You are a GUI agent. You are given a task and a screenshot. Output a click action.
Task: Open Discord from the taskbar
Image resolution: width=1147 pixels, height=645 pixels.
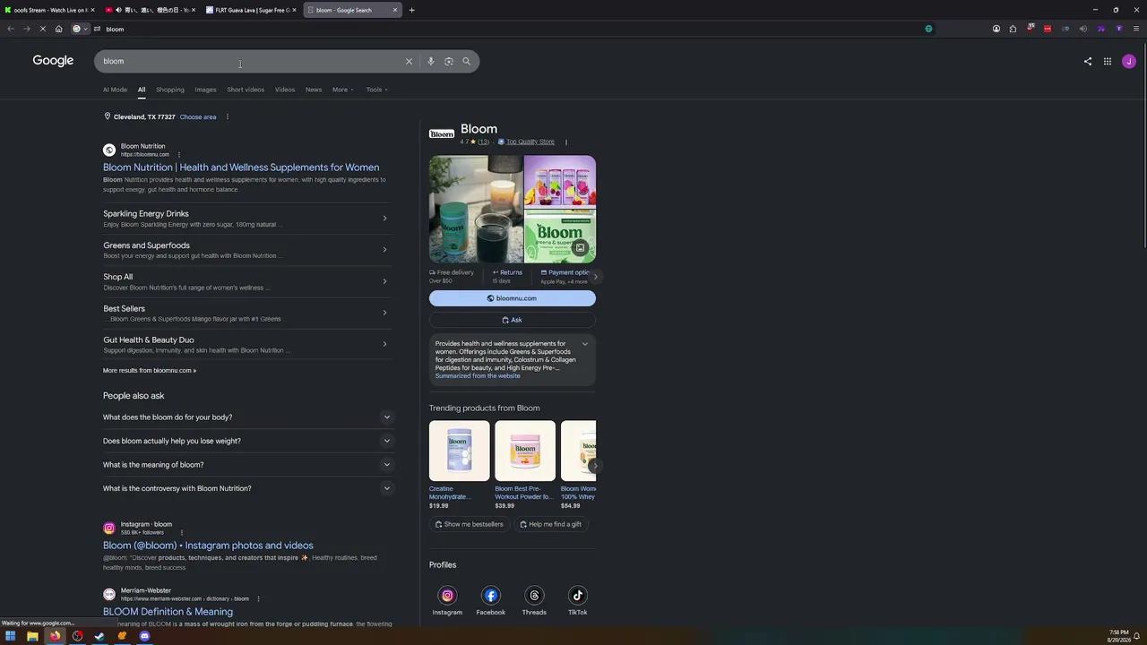[144, 636]
